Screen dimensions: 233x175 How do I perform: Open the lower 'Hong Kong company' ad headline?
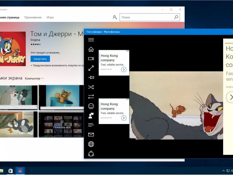pos(109,106)
